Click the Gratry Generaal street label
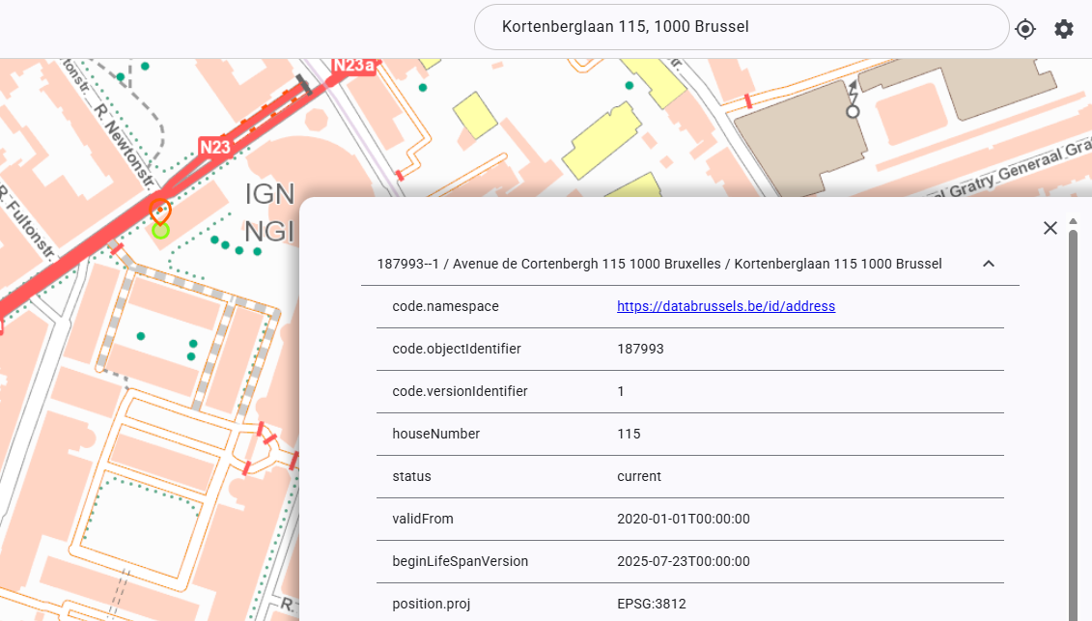The height and width of the screenshot is (621, 1092). point(1019,168)
